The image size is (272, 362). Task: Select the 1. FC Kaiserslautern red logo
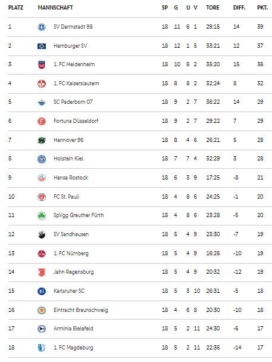click(42, 83)
